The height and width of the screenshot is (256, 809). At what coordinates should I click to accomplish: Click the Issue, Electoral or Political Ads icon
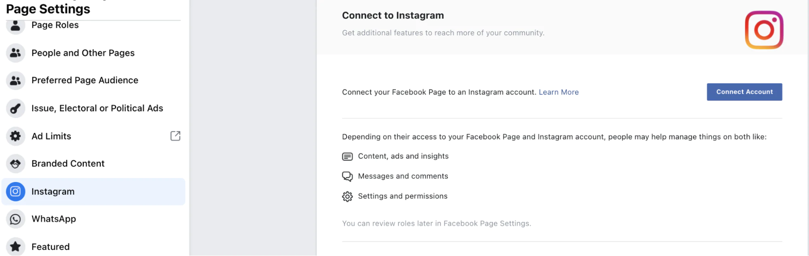click(15, 108)
